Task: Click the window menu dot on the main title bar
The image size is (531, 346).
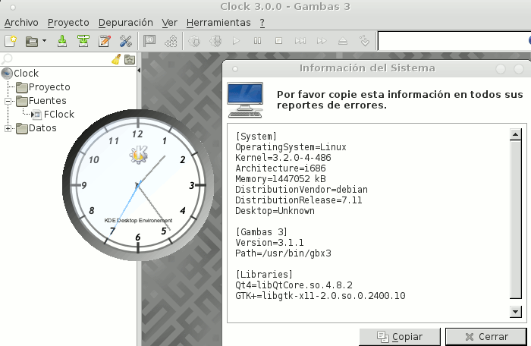Action: click(13, 7)
